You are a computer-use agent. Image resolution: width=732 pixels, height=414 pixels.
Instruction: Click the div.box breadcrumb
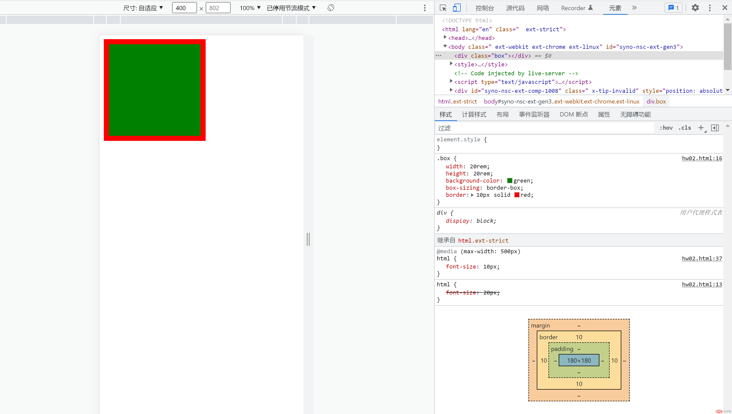coord(656,101)
